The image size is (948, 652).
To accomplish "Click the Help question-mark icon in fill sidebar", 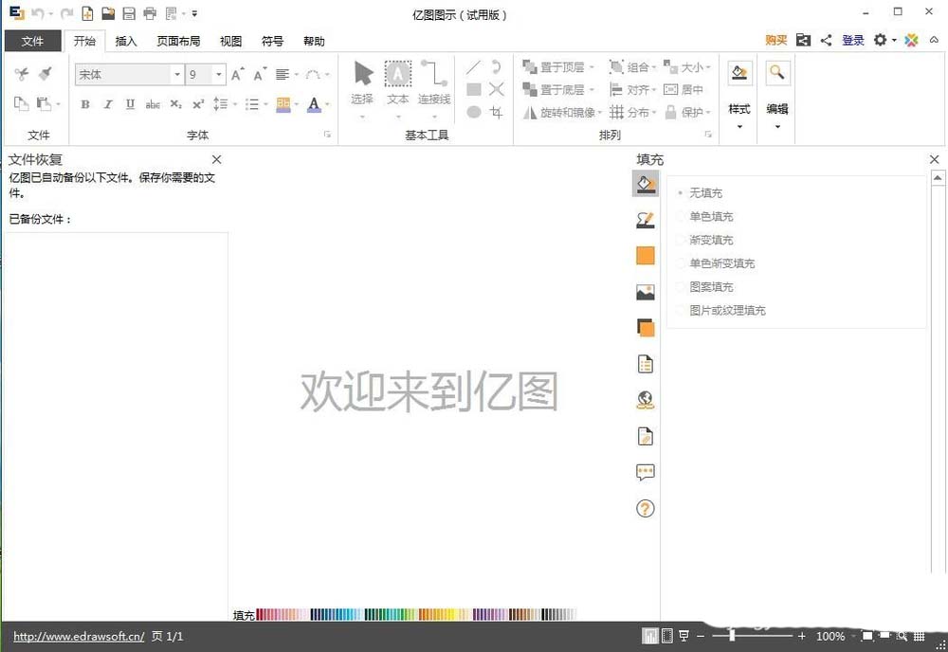I will coord(646,509).
